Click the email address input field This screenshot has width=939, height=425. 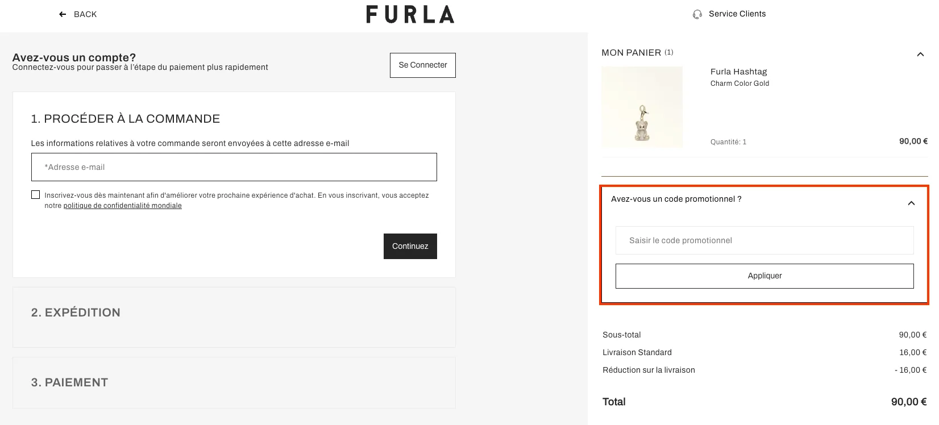coord(234,166)
